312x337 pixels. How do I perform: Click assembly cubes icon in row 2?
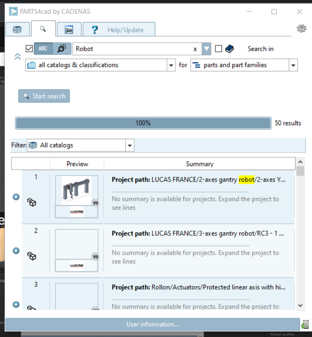pos(31,256)
